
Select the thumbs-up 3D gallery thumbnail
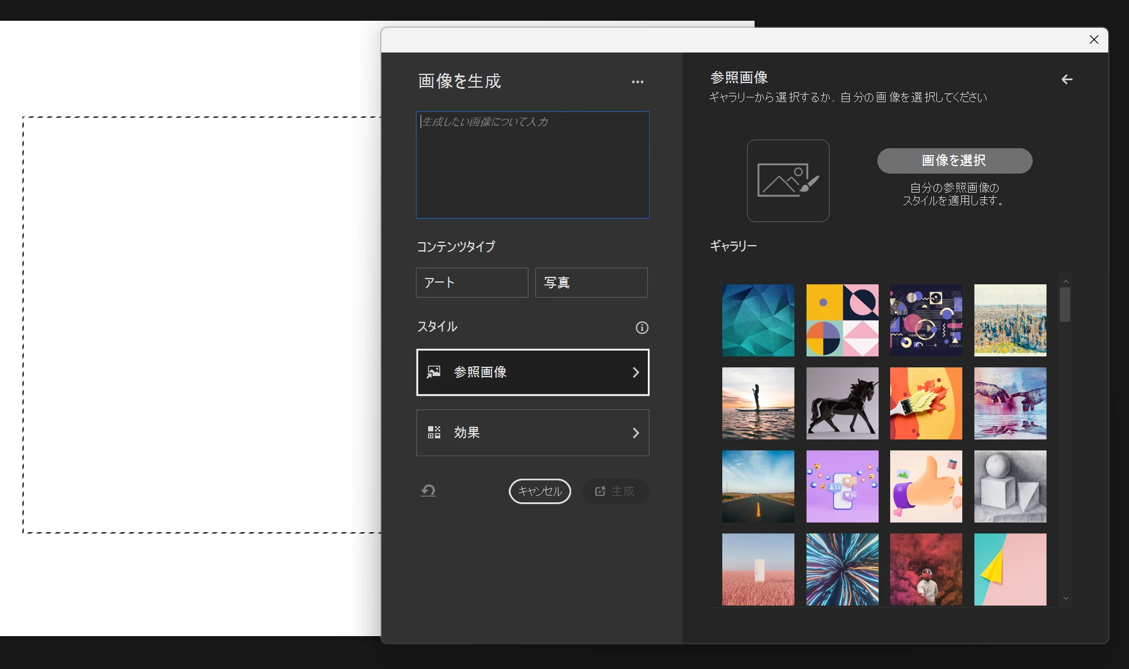click(925, 486)
